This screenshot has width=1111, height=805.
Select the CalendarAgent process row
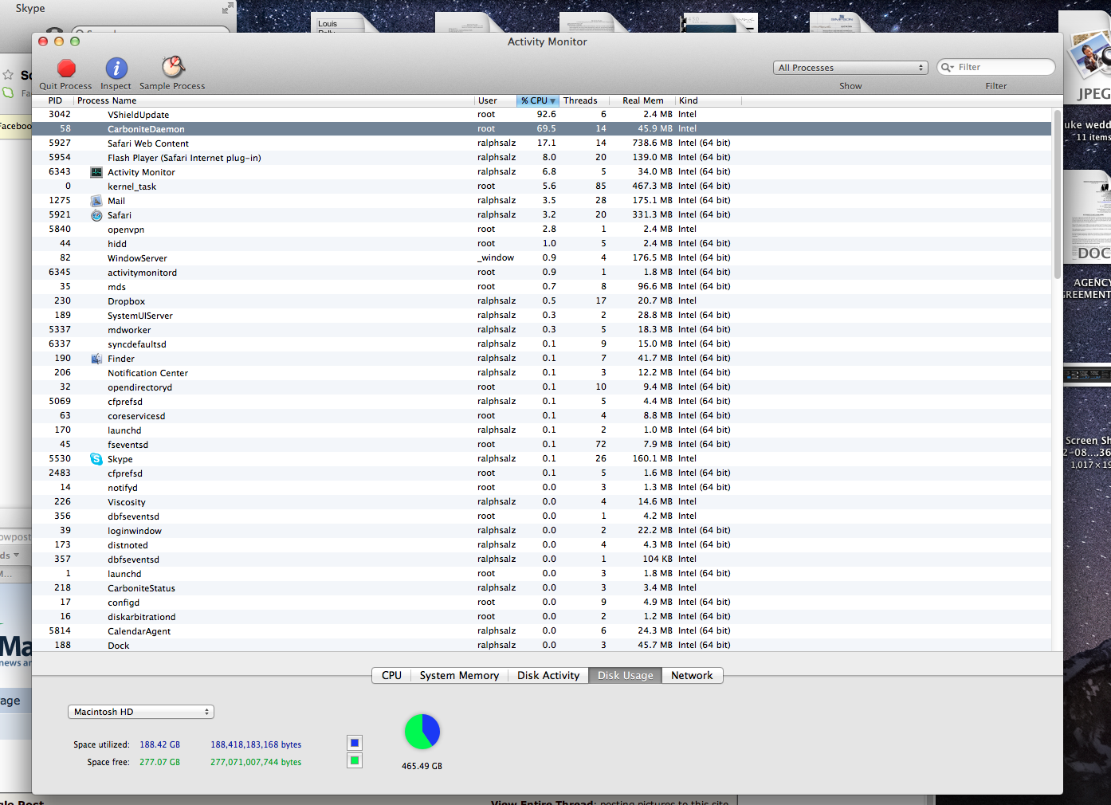(542, 631)
